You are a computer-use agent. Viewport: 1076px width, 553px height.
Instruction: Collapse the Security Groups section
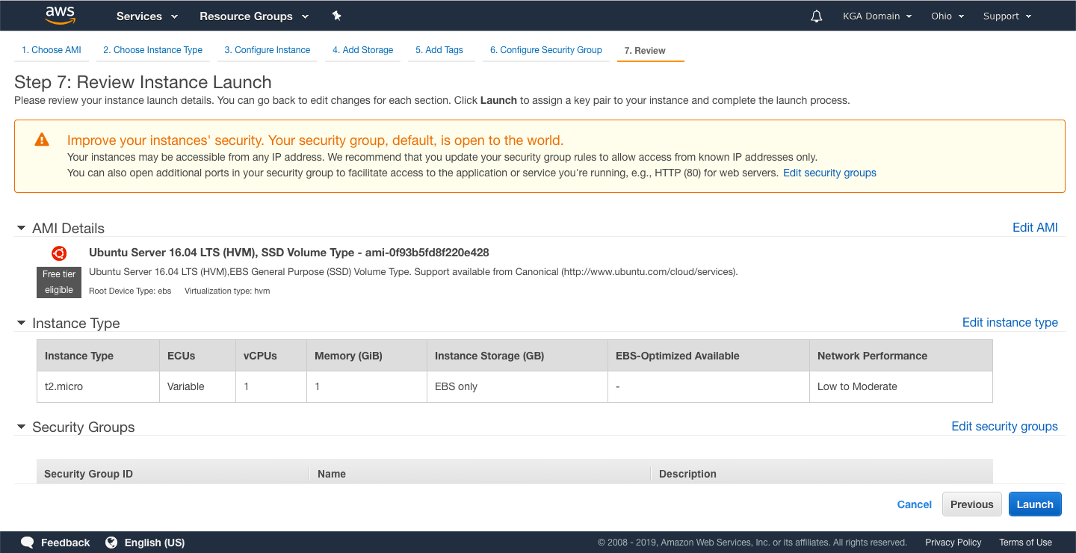point(21,427)
